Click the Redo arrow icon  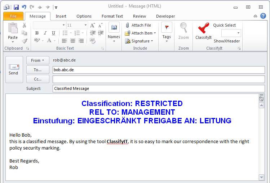pos(32,7)
